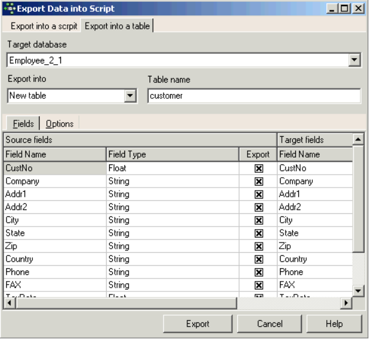Disable export of the Phone field

click(259, 272)
